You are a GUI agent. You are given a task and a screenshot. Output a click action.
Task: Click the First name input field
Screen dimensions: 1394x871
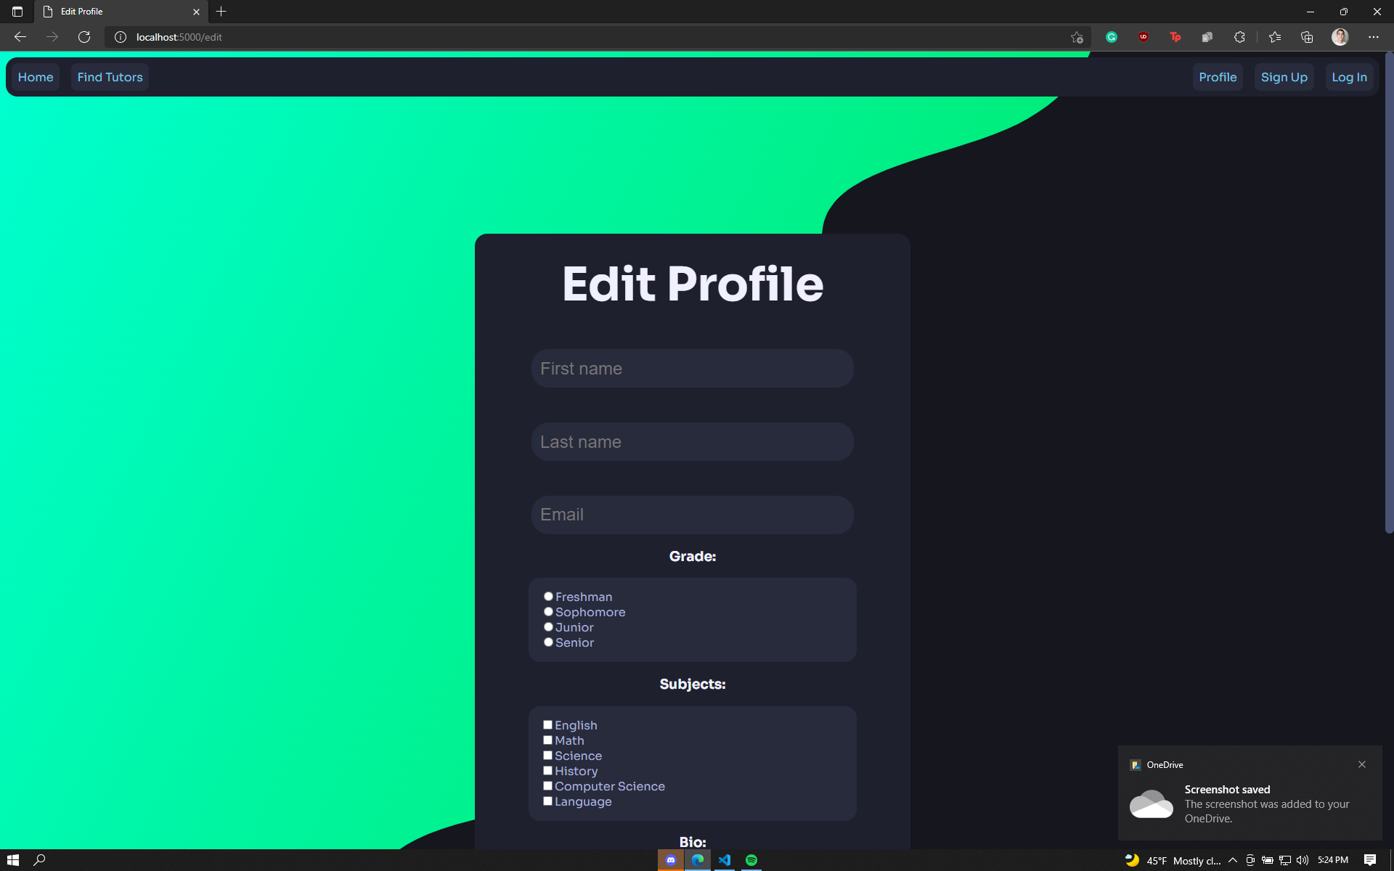692,369
